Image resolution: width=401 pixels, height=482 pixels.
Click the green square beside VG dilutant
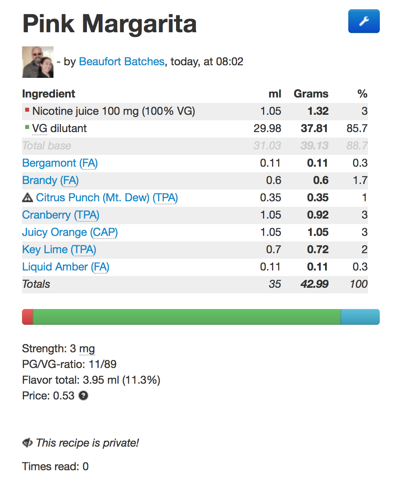click(x=27, y=127)
